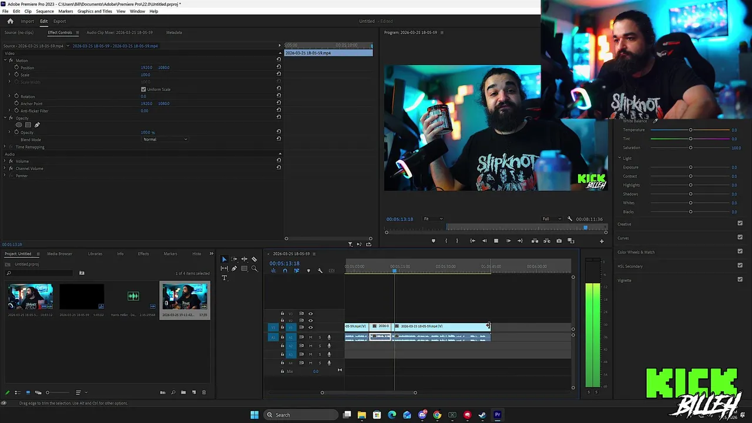Screen dimensions: 752x423
Task: Add marker in Program monitor
Action: coord(434,241)
